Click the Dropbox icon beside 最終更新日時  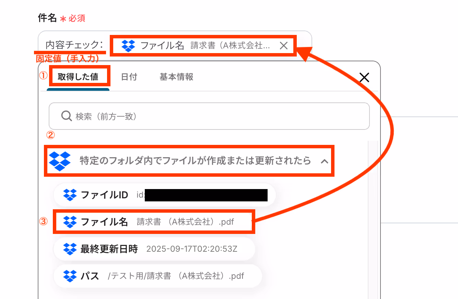click(x=70, y=249)
